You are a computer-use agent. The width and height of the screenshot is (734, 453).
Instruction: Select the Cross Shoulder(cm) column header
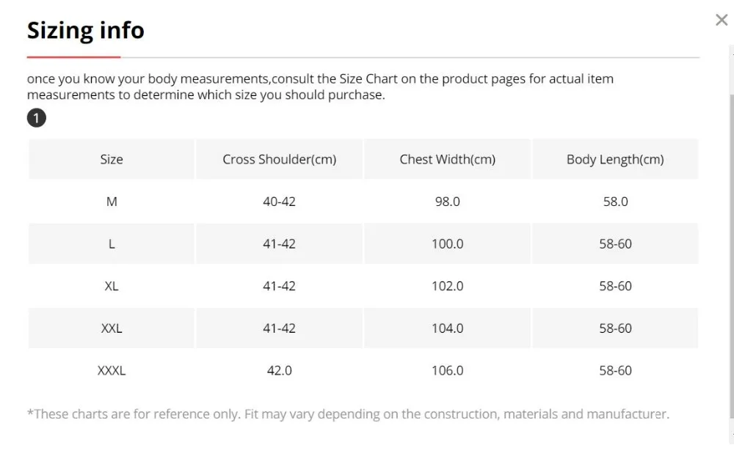pos(280,159)
